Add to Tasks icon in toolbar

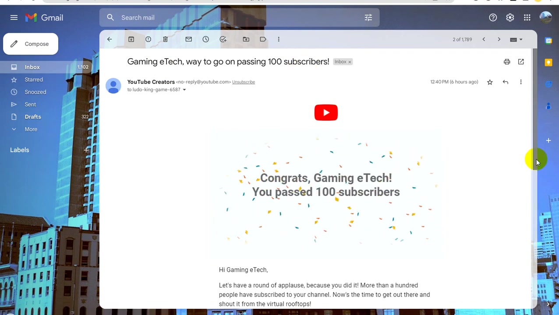223,39
